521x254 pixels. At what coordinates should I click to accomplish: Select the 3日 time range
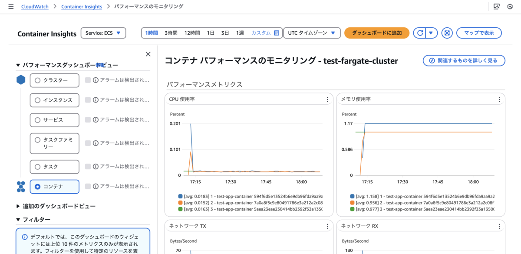tap(225, 33)
